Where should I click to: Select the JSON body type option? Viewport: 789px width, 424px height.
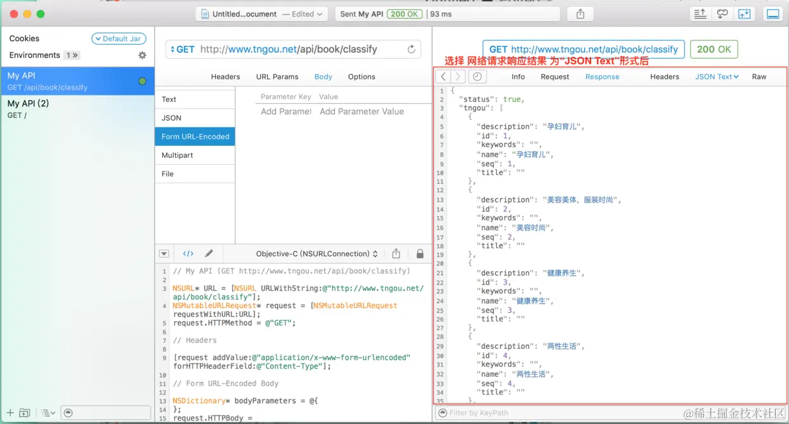coord(171,117)
